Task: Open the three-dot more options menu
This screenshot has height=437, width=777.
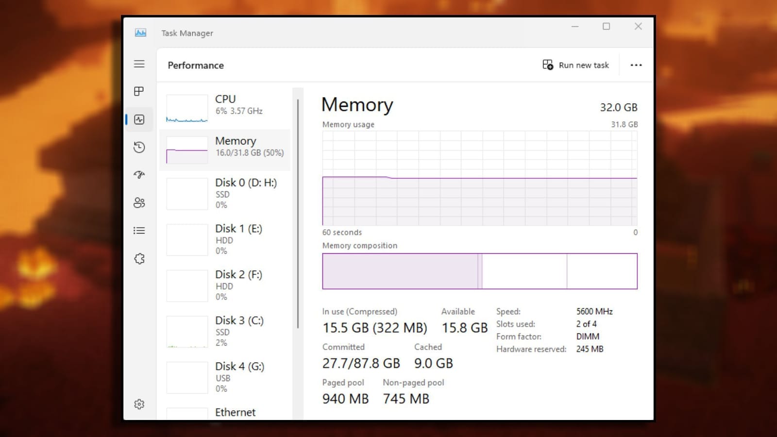Action: [636, 65]
